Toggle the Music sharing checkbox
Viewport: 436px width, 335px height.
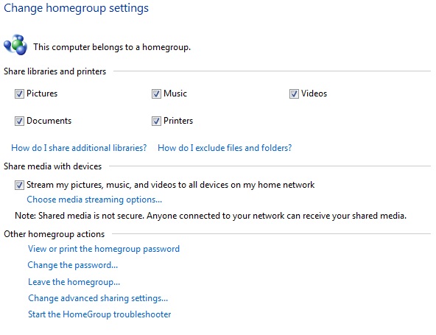point(156,94)
